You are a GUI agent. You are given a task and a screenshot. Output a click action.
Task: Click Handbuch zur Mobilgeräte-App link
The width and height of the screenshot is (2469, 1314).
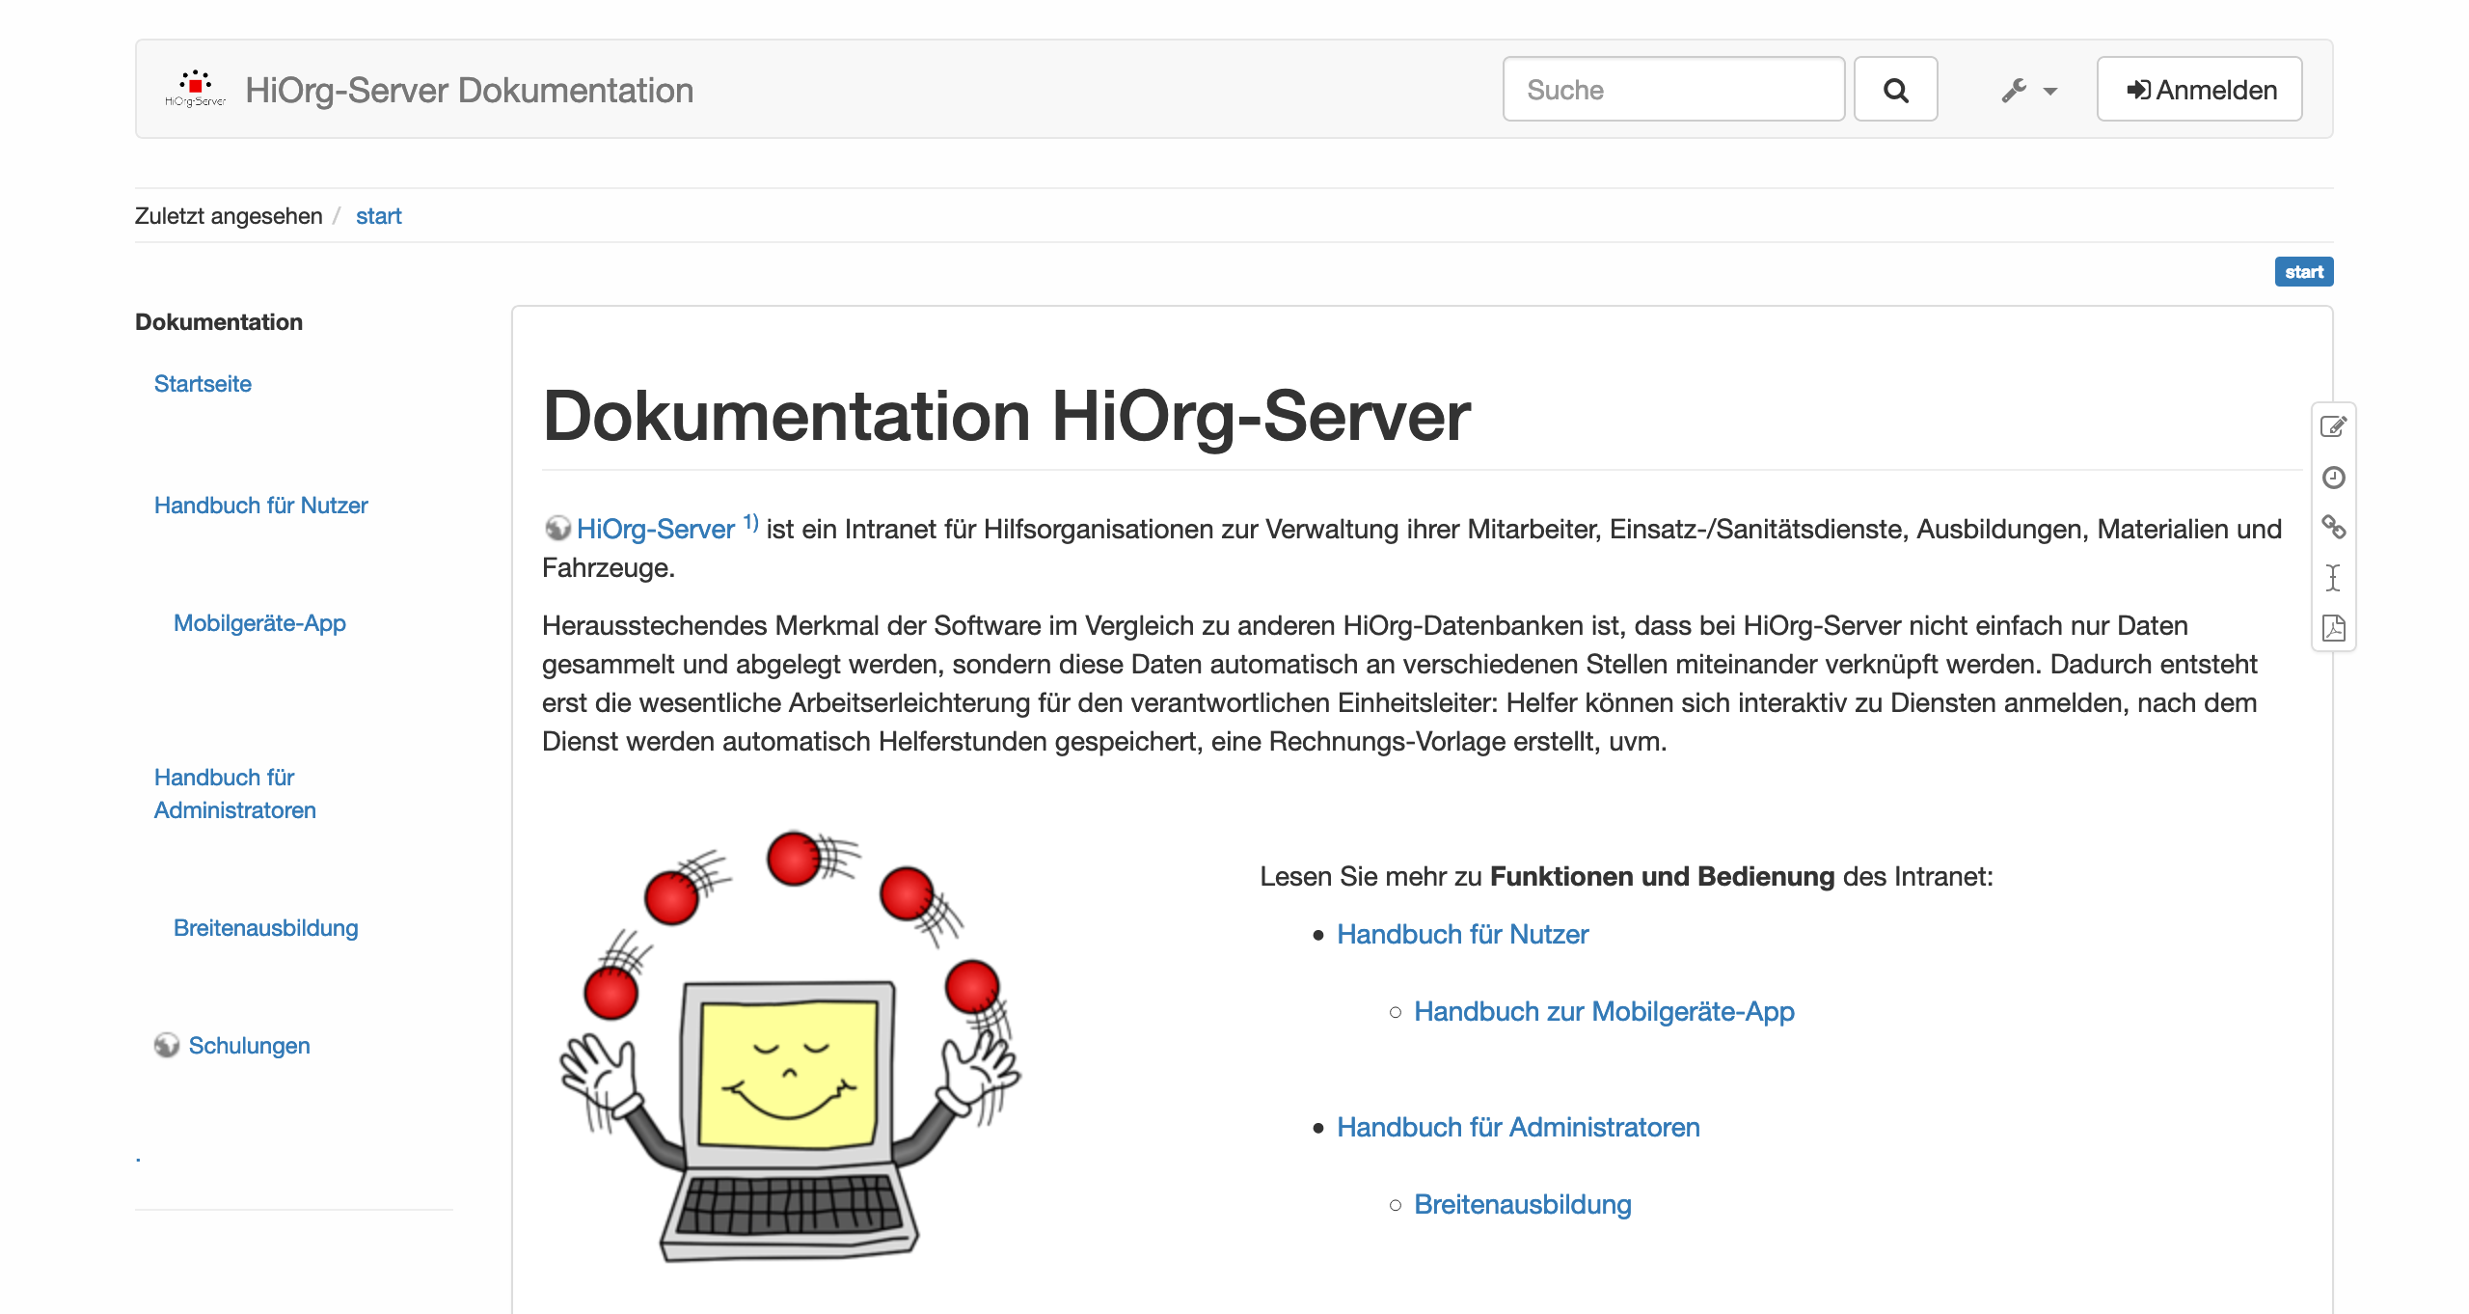tap(1603, 1011)
